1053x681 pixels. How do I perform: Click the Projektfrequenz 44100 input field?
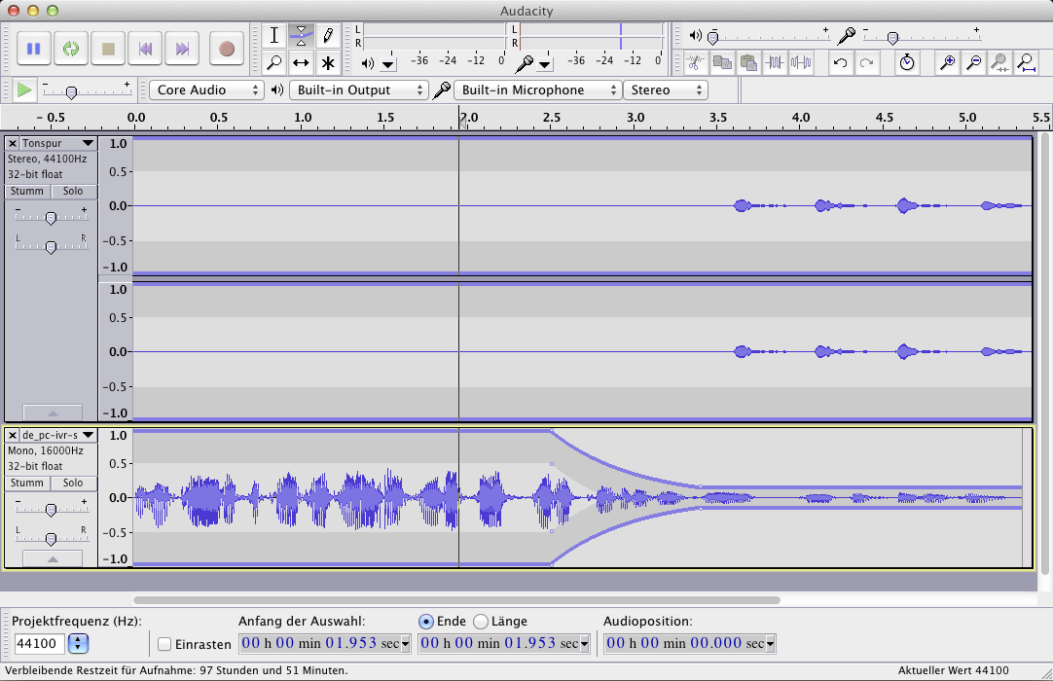tap(39, 643)
